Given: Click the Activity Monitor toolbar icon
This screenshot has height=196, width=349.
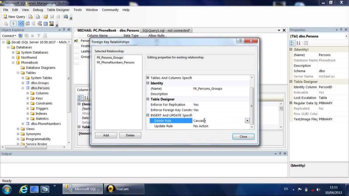Looking at the screenshot, I should (66, 17).
